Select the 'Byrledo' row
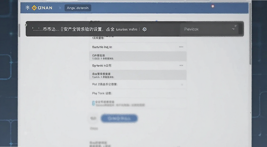This screenshot has height=147, width=267. pyautogui.click(x=138, y=65)
